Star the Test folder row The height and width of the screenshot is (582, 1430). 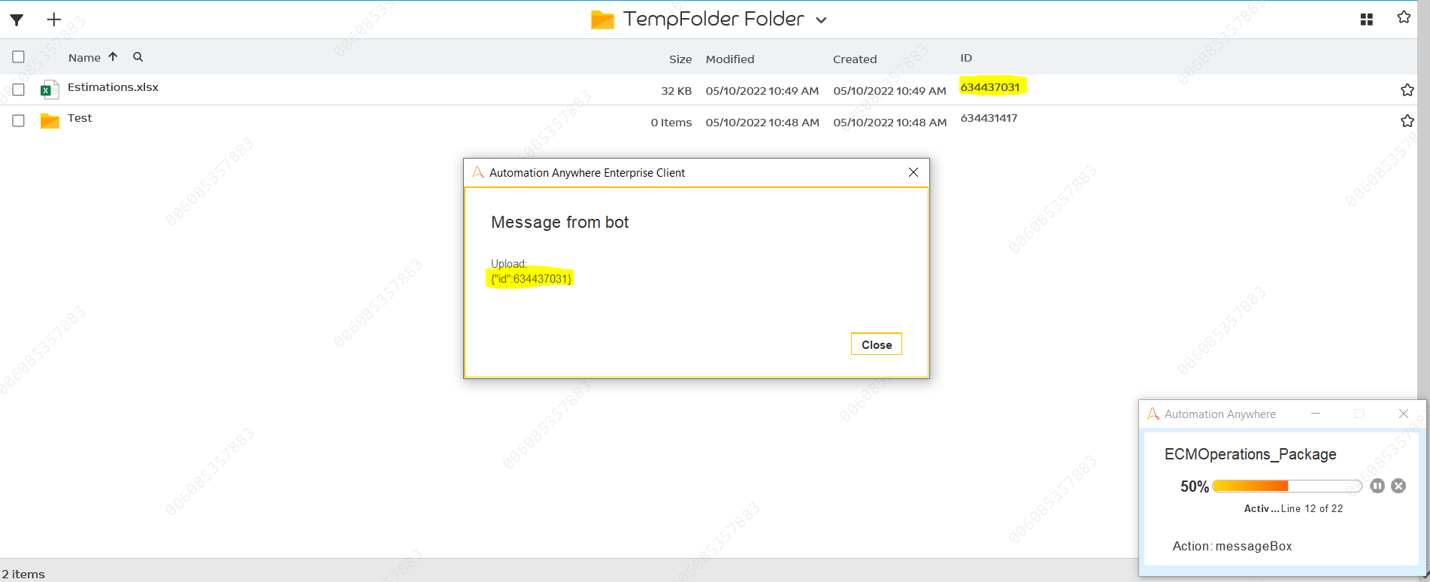click(1407, 121)
